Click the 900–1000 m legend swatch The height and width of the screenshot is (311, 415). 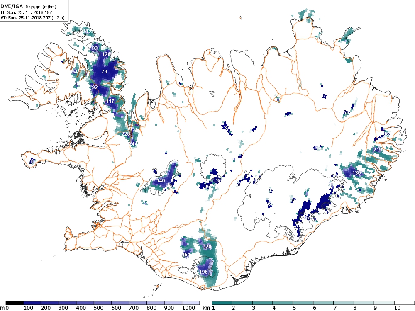(173, 303)
